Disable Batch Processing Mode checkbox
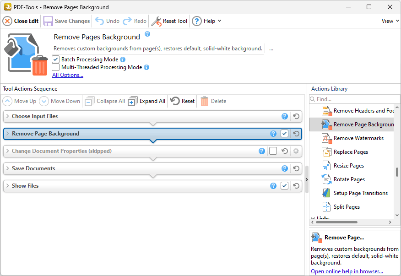 pos(56,60)
